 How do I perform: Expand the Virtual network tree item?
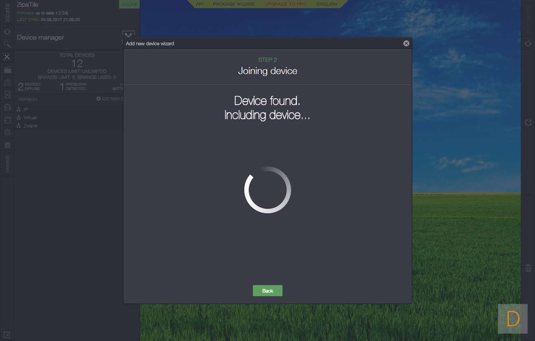27,118
